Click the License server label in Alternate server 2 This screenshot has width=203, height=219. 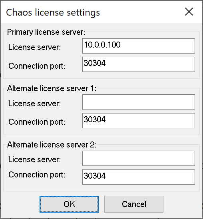[35, 159]
